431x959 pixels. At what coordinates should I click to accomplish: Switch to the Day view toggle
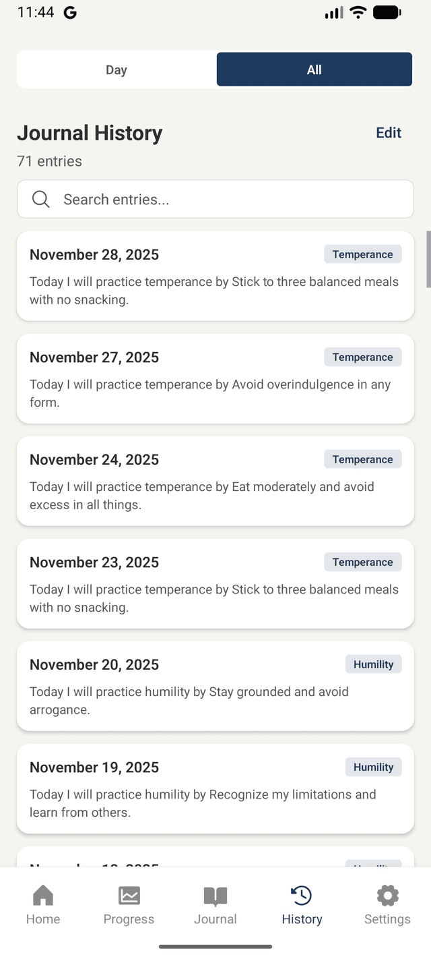(116, 69)
